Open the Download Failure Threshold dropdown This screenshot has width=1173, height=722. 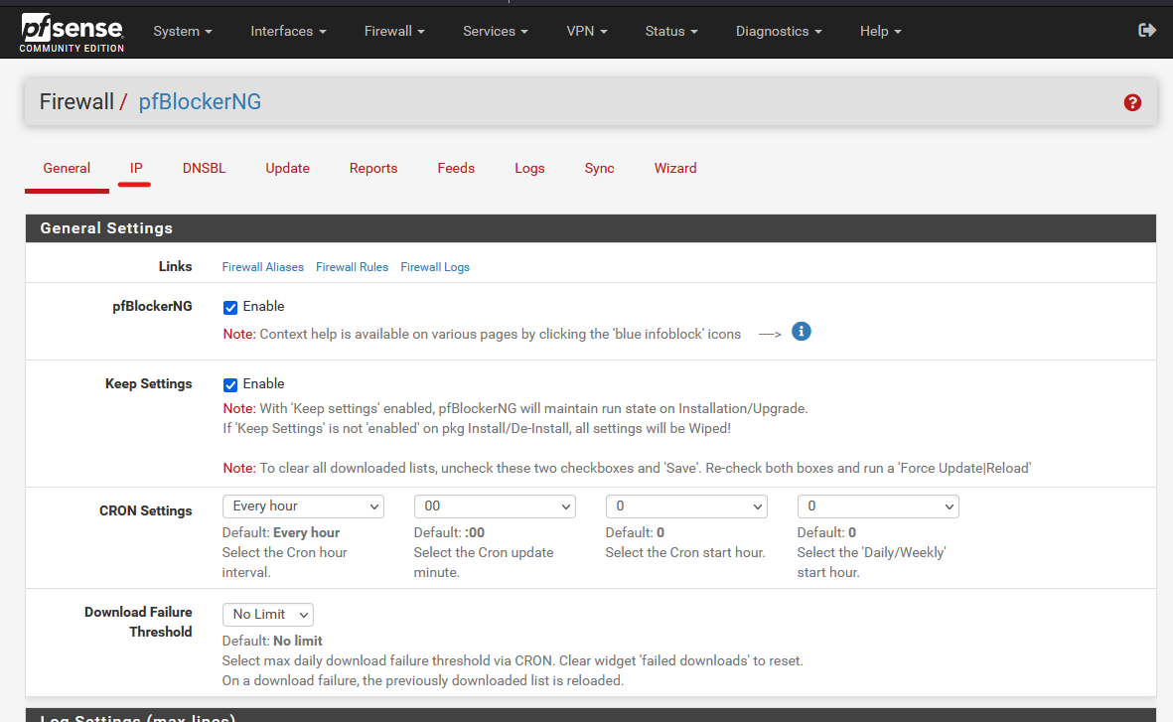click(268, 615)
